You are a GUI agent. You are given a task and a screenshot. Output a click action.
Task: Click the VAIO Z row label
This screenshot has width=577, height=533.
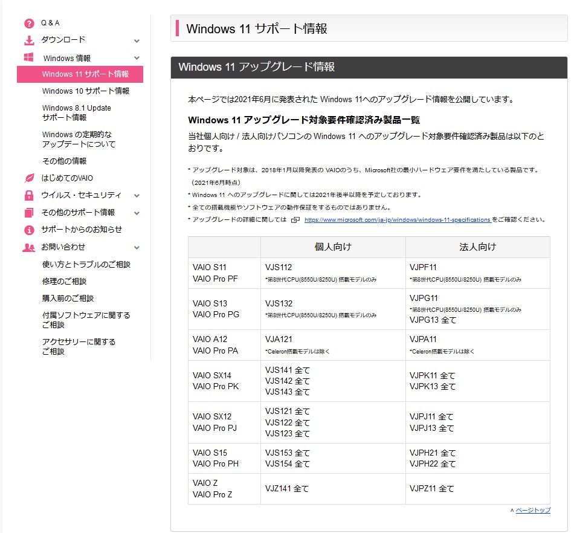205,483
